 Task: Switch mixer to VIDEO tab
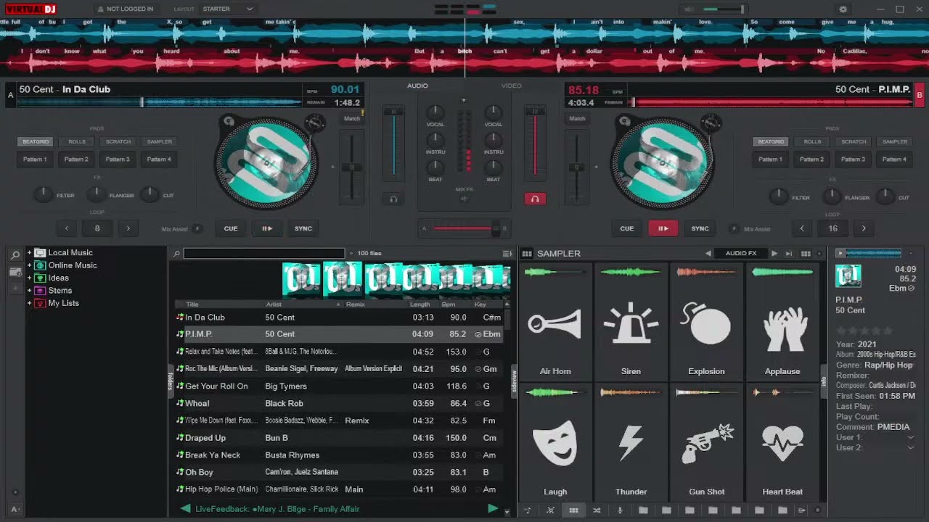(x=511, y=86)
